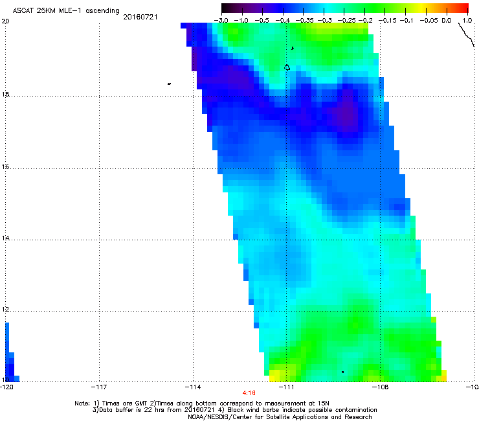This screenshot has width=479, height=421.
Task: Click the note line about Times are GMT
Action: tap(202, 404)
